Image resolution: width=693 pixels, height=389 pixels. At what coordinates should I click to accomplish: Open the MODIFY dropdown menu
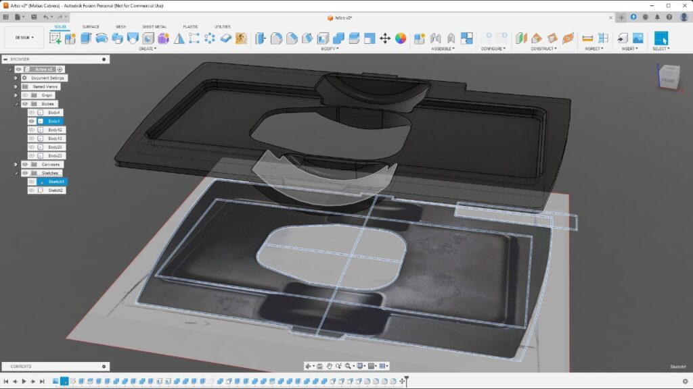pyautogui.click(x=330, y=49)
